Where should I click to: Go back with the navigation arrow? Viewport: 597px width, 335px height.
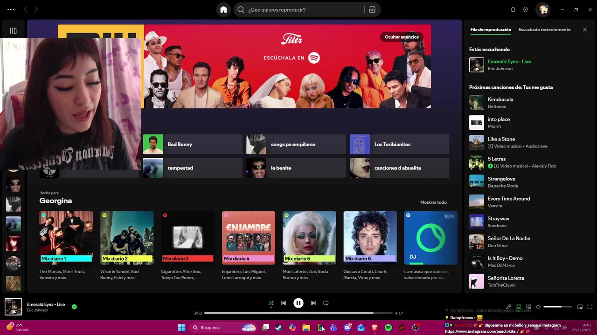(x=26, y=9)
